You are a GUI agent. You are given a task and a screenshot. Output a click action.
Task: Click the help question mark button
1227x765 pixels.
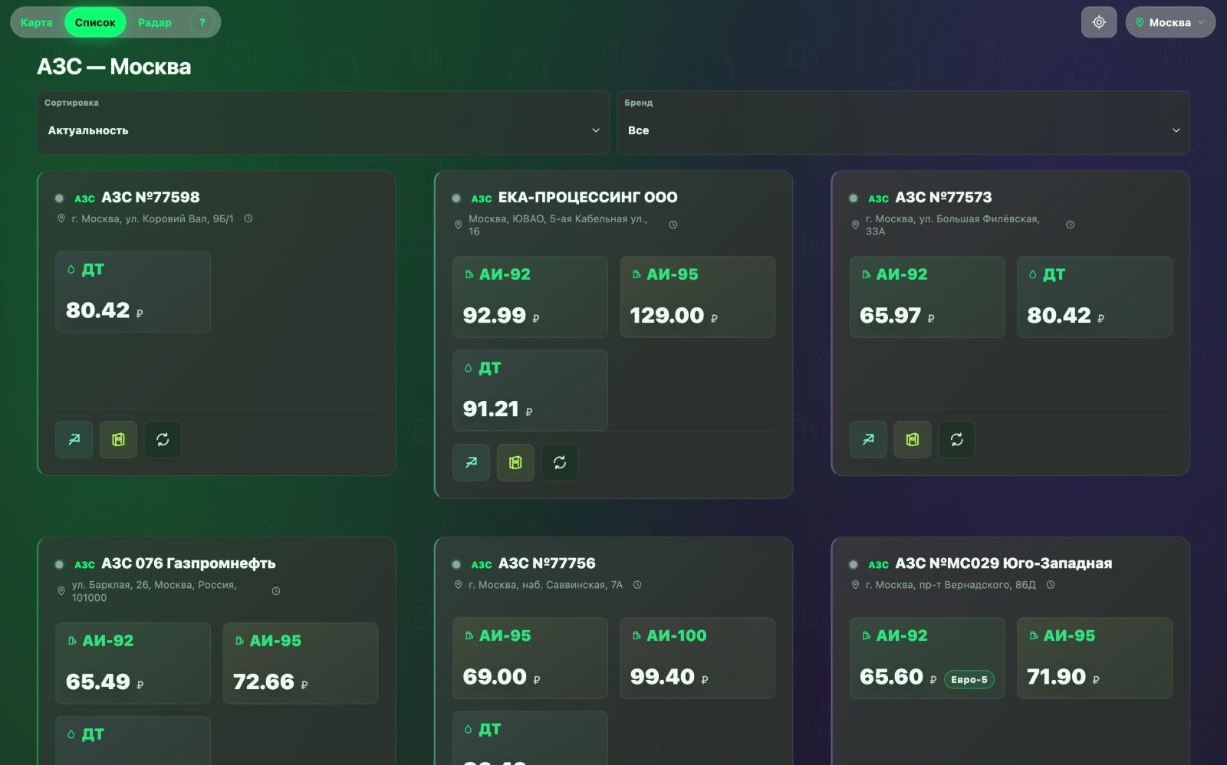[x=202, y=22]
